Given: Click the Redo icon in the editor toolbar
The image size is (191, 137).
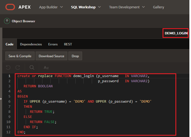Looking at the screenshot, I should click(18, 67).
